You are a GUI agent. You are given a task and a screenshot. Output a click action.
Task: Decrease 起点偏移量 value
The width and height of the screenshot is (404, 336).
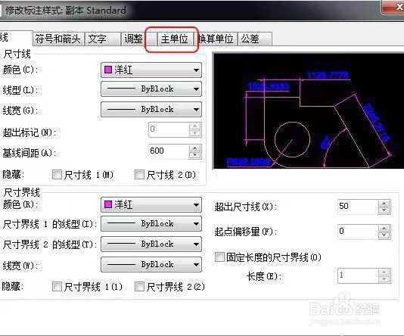(x=384, y=235)
